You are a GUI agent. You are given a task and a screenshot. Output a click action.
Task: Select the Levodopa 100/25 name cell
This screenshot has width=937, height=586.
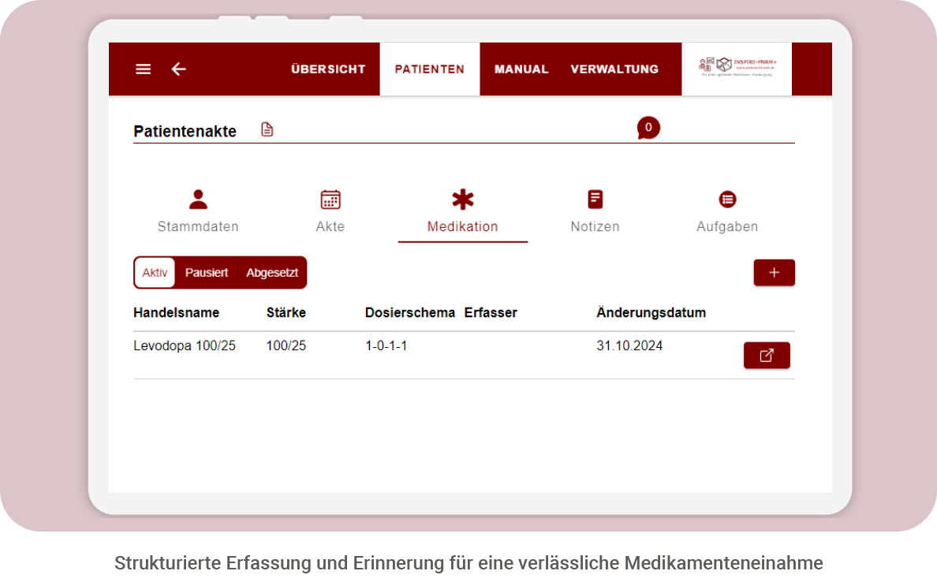(185, 346)
